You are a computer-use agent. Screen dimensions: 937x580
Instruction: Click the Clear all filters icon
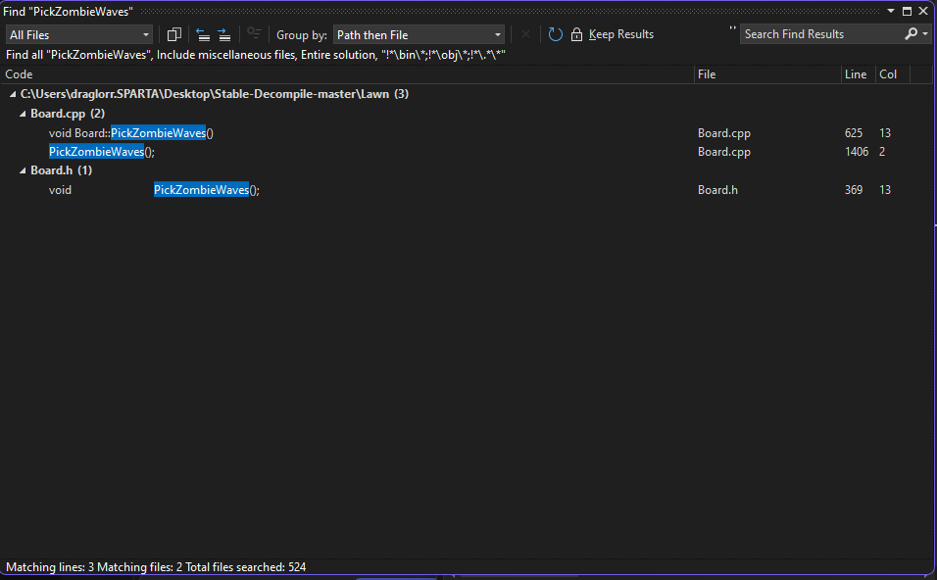pyautogui.click(x=254, y=34)
